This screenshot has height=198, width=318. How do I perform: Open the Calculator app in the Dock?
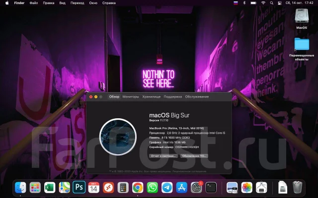[x=123, y=188]
